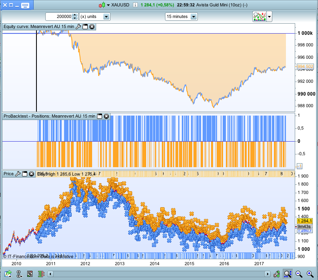Expand the arrow next to indicators button
This screenshot has height=280, width=318.
click(x=270, y=17)
